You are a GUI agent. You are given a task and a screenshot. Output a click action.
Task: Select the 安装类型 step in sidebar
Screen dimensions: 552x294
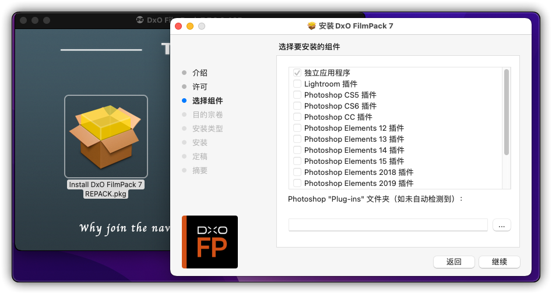click(x=208, y=128)
